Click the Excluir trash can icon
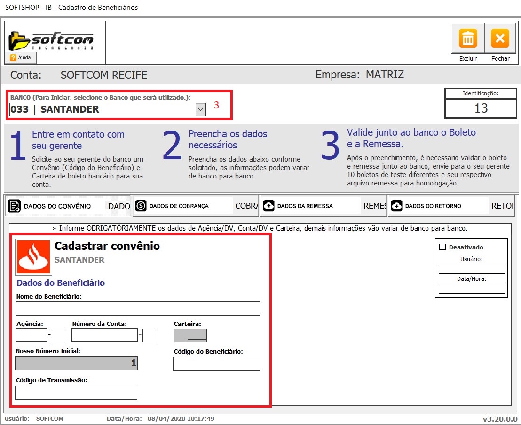Image resolution: width=521 pixels, height=425 pixels. click(467, 39)
